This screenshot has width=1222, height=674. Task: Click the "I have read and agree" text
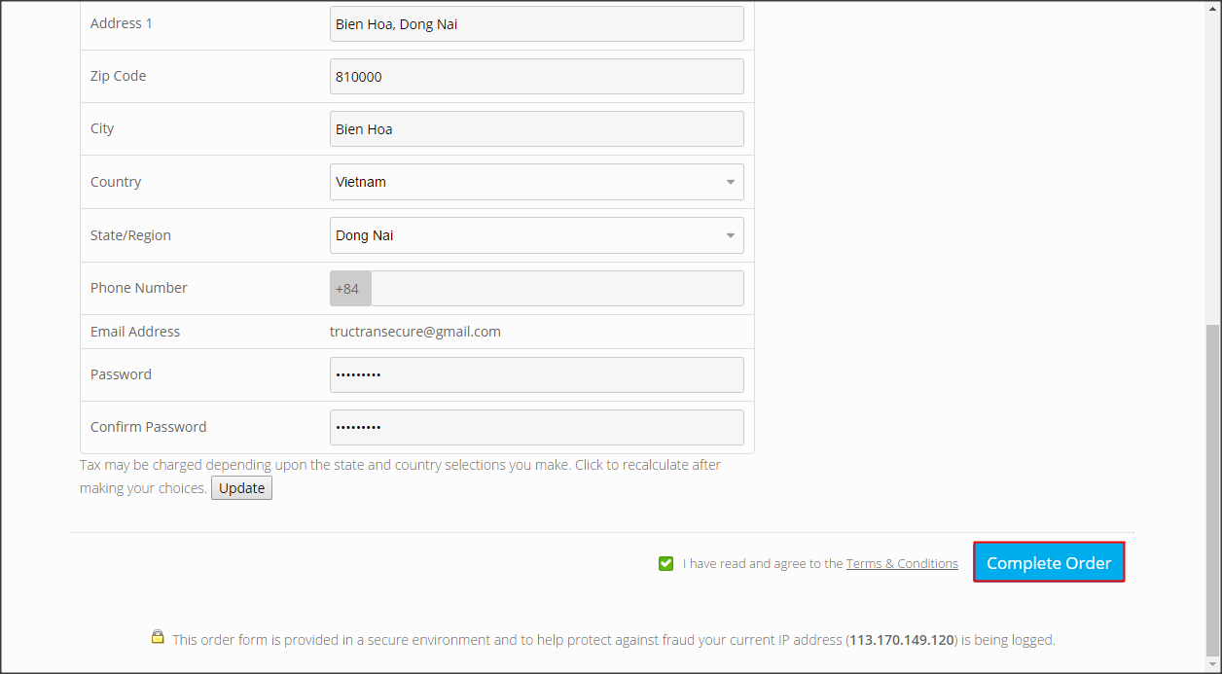pos(762,564)
